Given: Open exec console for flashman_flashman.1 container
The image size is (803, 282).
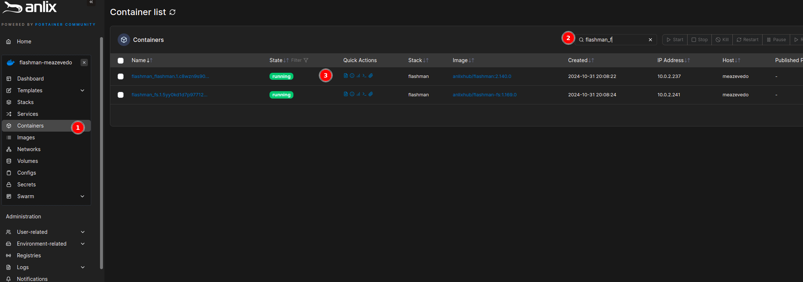Looking at the screenshot, I should (x=364, y=76).
